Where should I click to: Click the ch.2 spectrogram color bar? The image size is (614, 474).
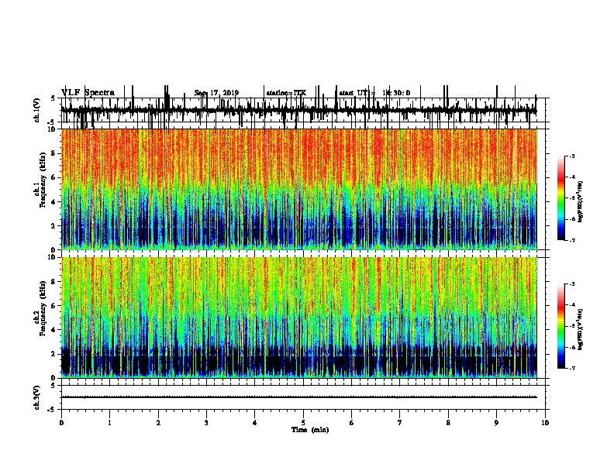point(561,326)
